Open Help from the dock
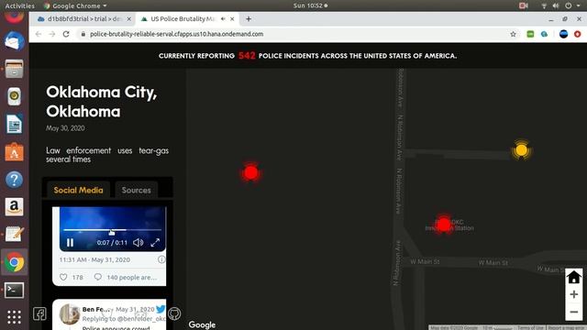The width and height of the screenshot is (587, 330). coord(15,180)
